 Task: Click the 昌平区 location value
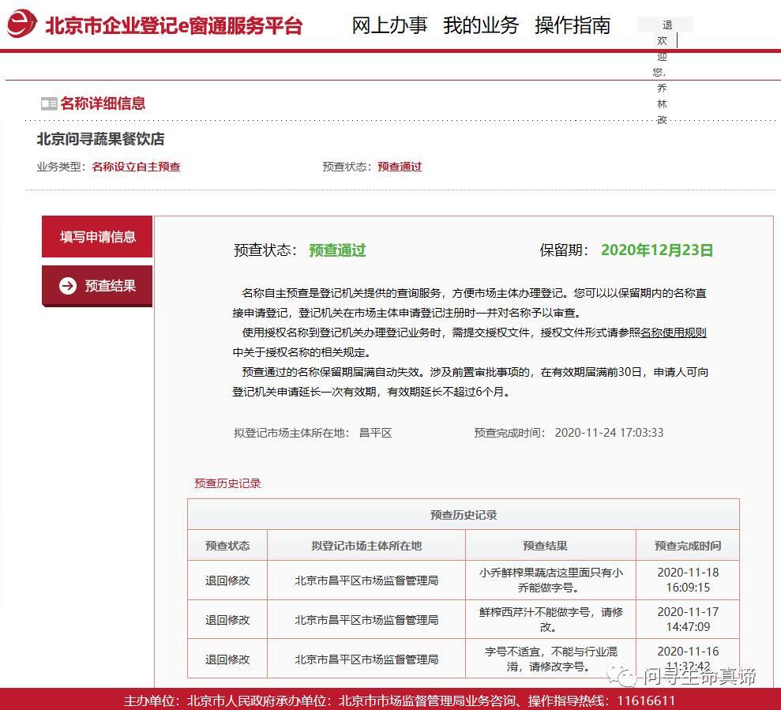[376, 433]
